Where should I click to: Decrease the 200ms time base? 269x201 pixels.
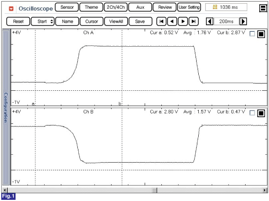[209, 21]
